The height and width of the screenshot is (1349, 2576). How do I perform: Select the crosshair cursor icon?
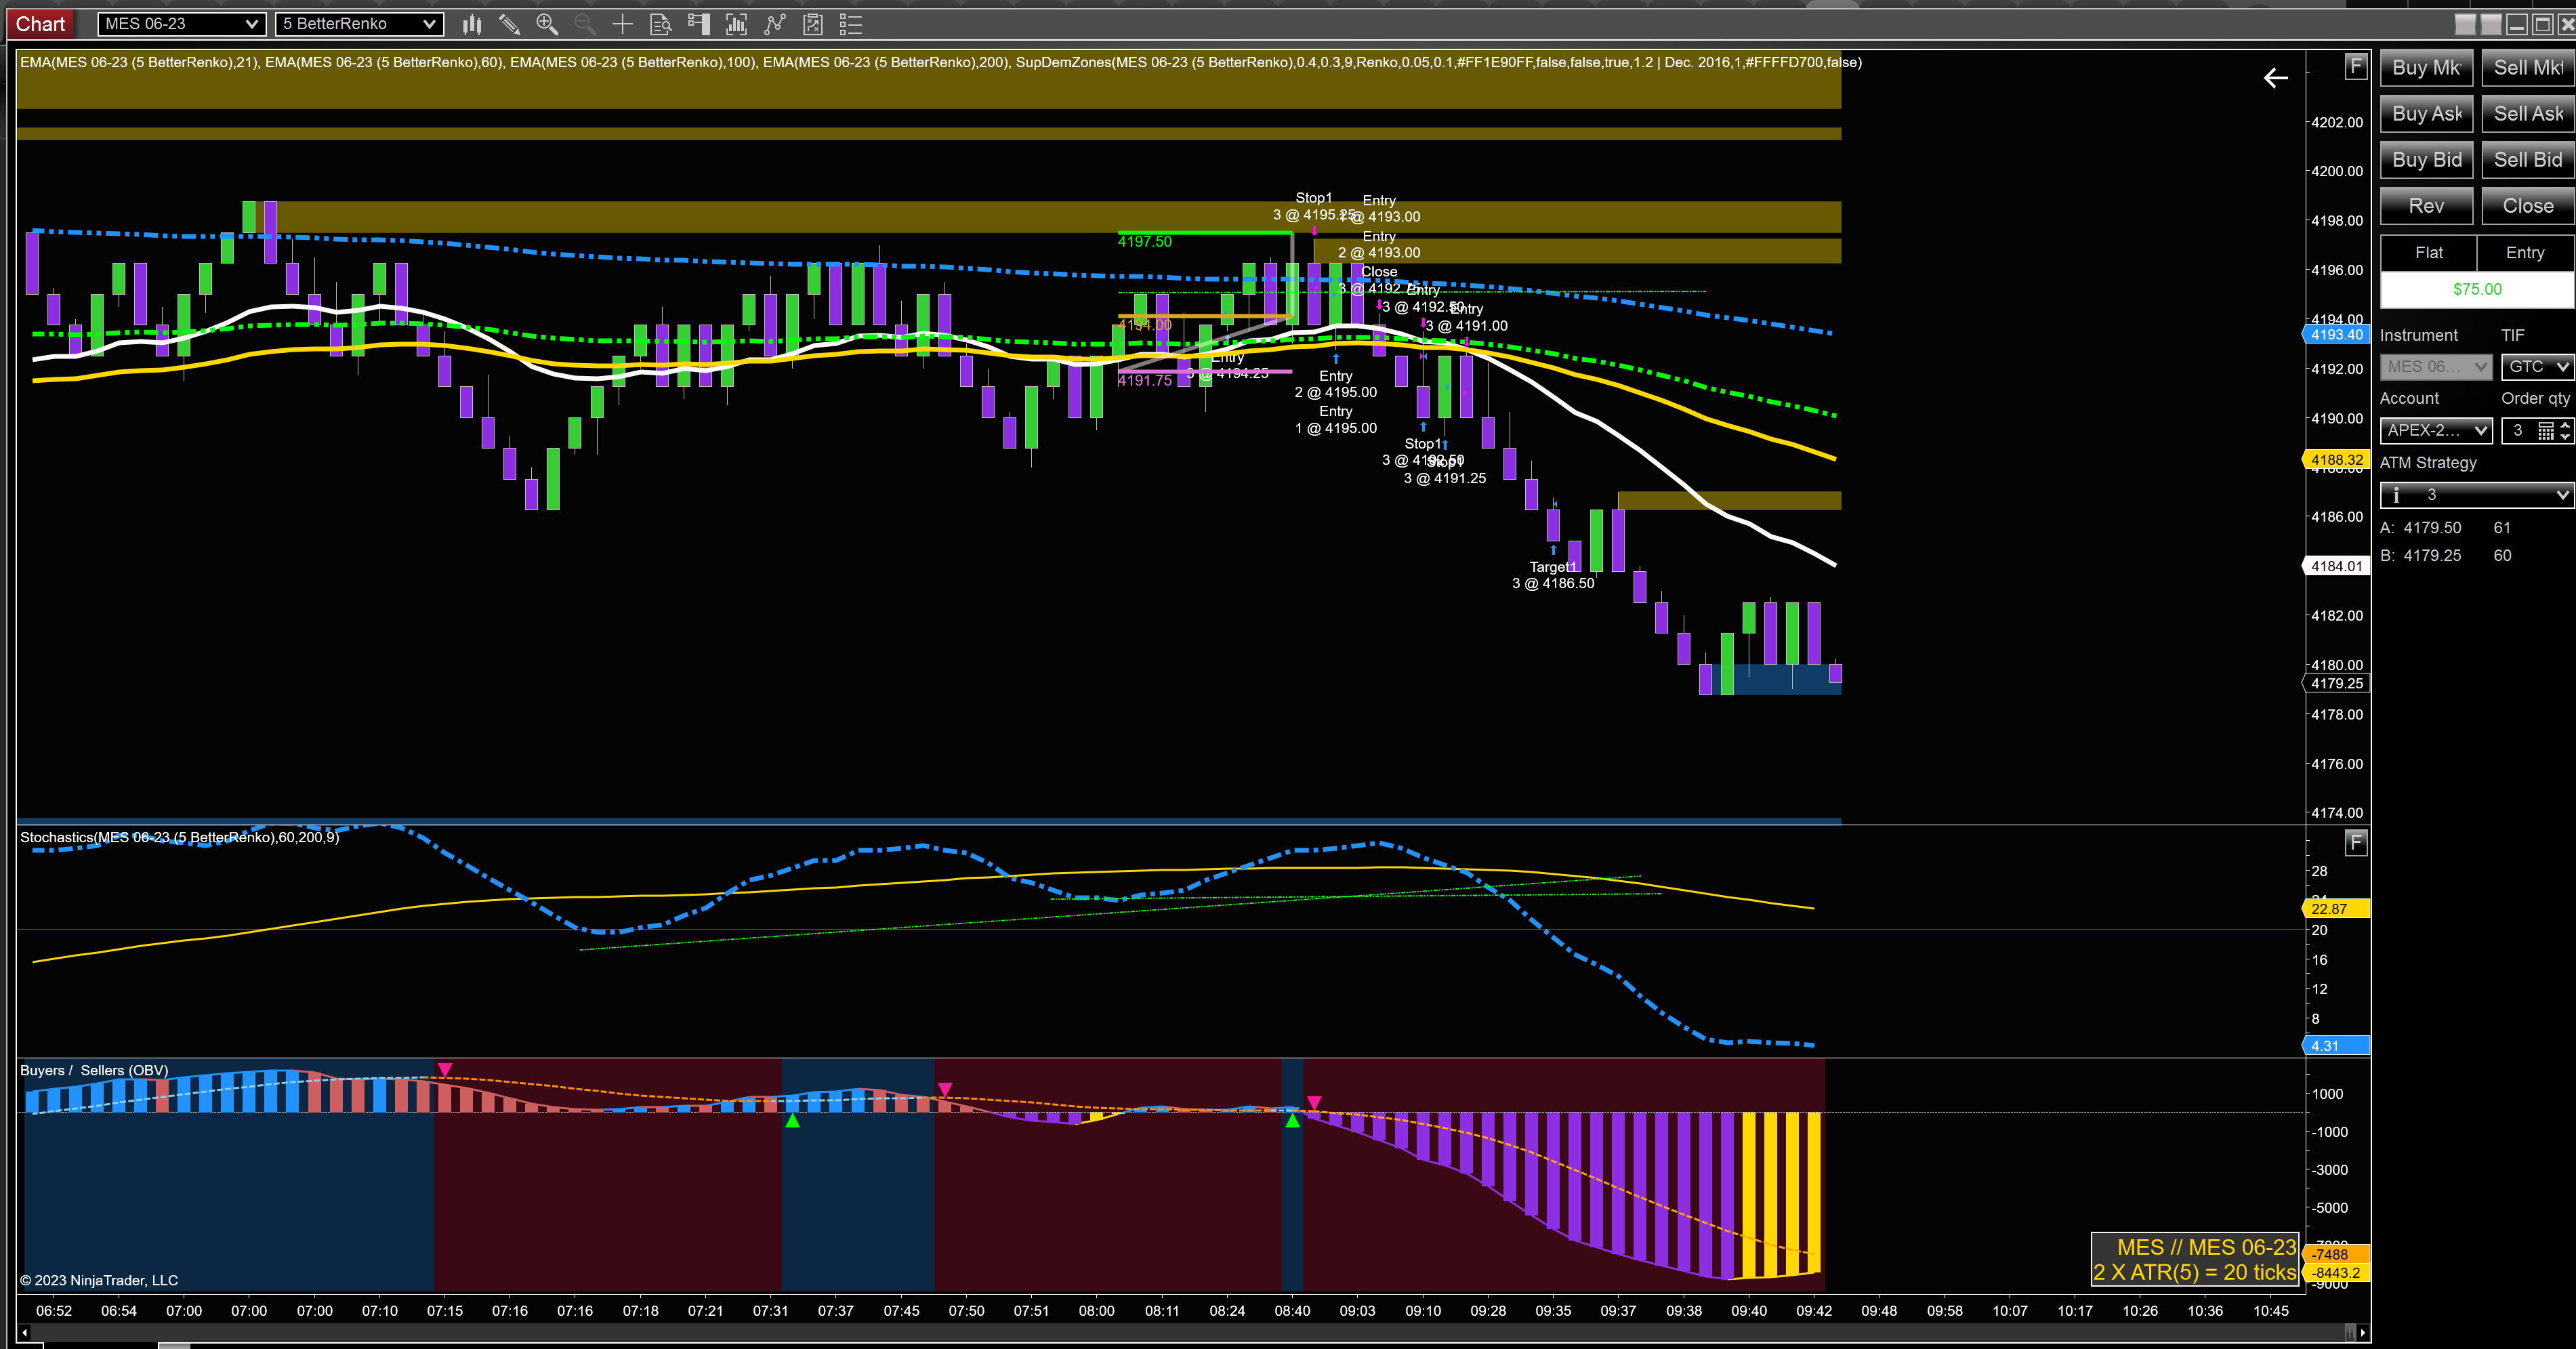(x=622, y=24)
